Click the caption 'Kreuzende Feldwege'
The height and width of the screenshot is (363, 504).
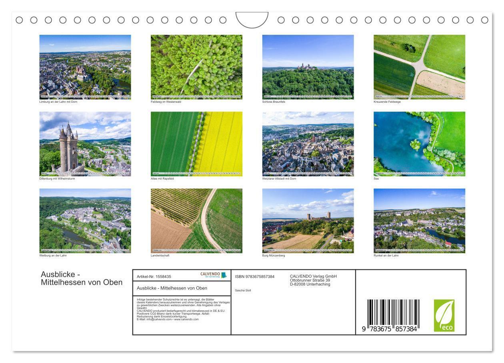(x=387, y=102)
